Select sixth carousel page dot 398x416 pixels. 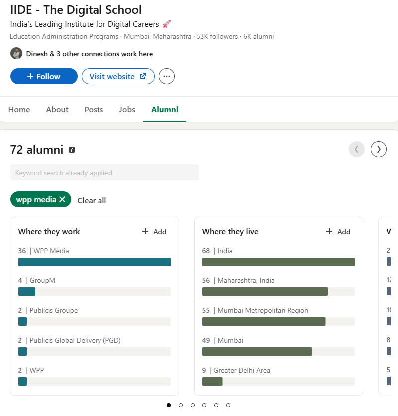pos(228,405)
